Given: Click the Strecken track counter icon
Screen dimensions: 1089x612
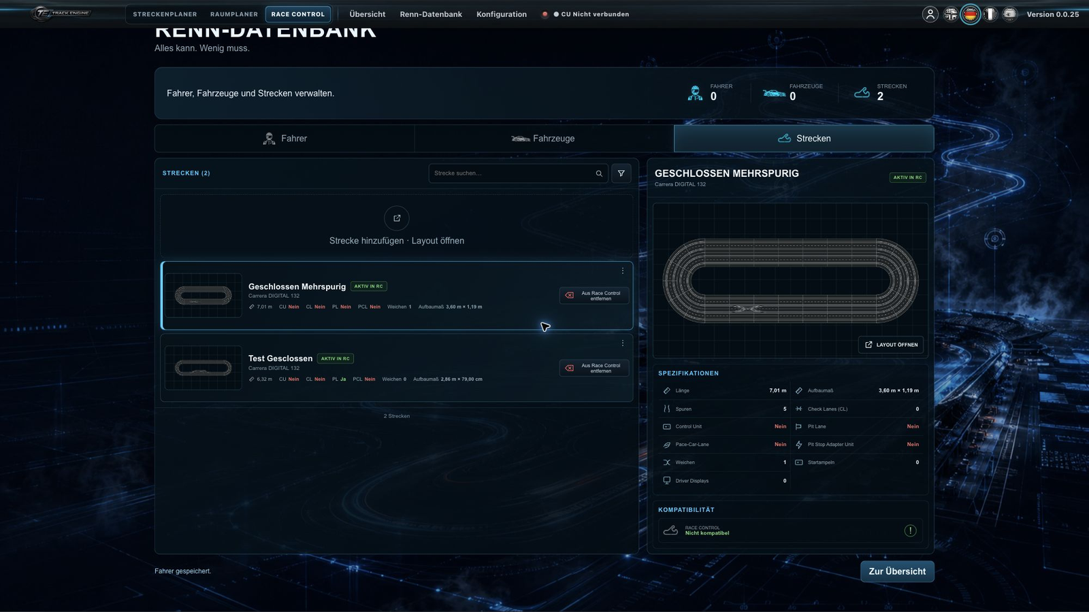Looking at the screenshot, I should [862, 92].
